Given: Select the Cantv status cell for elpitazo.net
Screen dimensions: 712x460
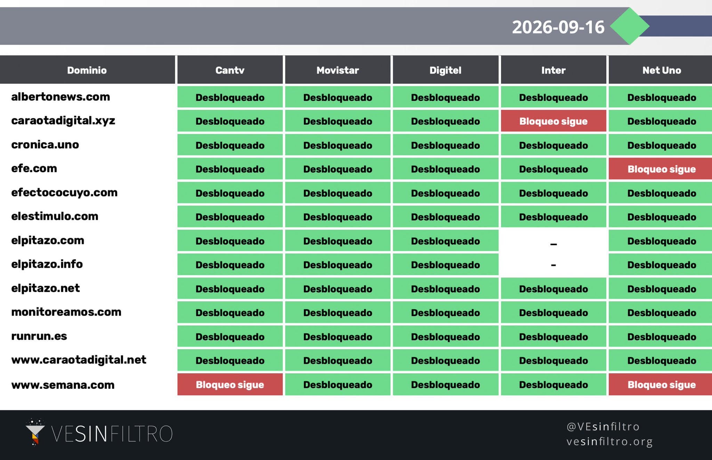Looking at the screenshot, I should tap(230, 289).
